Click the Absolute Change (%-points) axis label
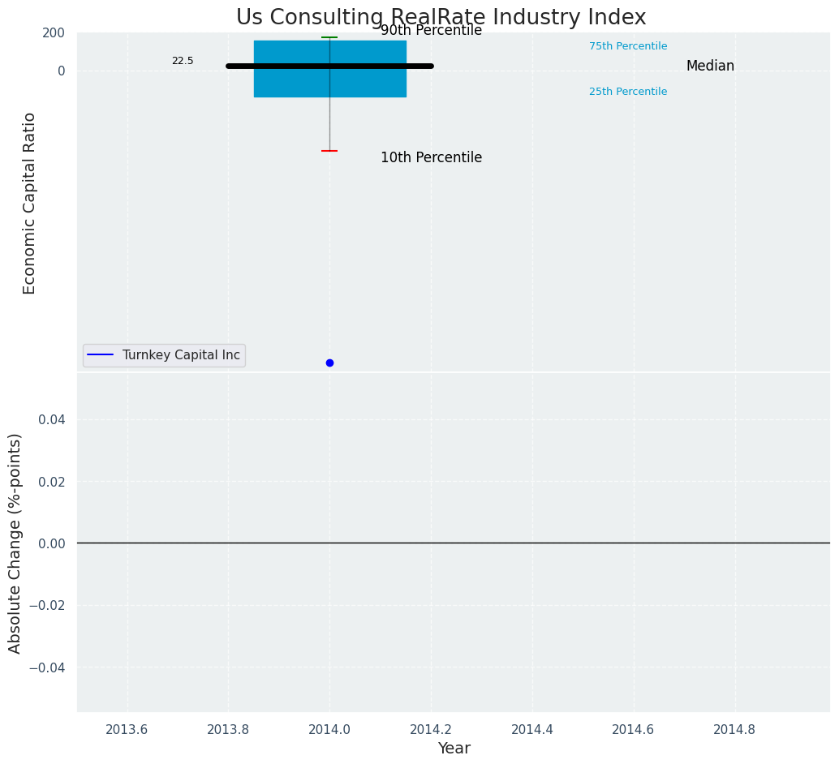Viewport: 839px width, 764px height. pos(15,543)
